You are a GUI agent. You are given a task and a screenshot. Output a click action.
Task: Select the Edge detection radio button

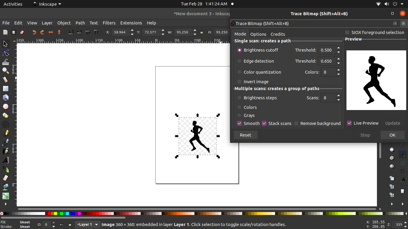point(239,61)
